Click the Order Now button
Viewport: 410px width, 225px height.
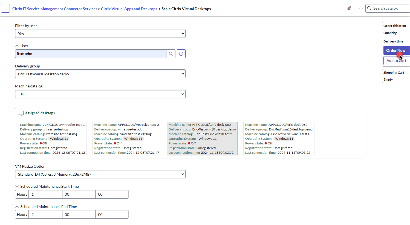[x=396, y=50]
